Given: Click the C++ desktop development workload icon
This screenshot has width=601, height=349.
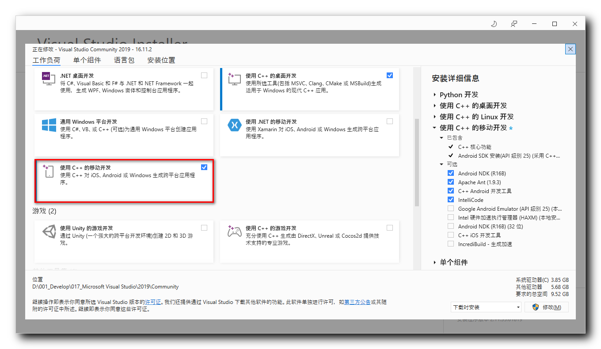Looking at the screenshot, I should click(234, 79).
